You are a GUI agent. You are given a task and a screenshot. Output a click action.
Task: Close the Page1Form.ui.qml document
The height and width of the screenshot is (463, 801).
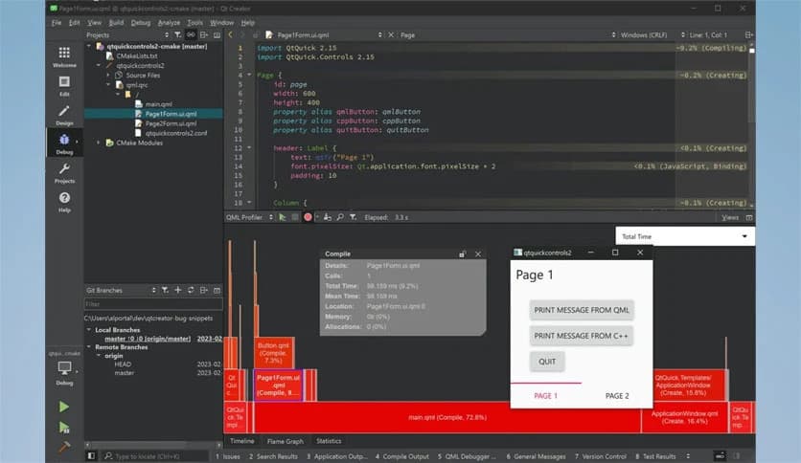click(x=391, y=34)
